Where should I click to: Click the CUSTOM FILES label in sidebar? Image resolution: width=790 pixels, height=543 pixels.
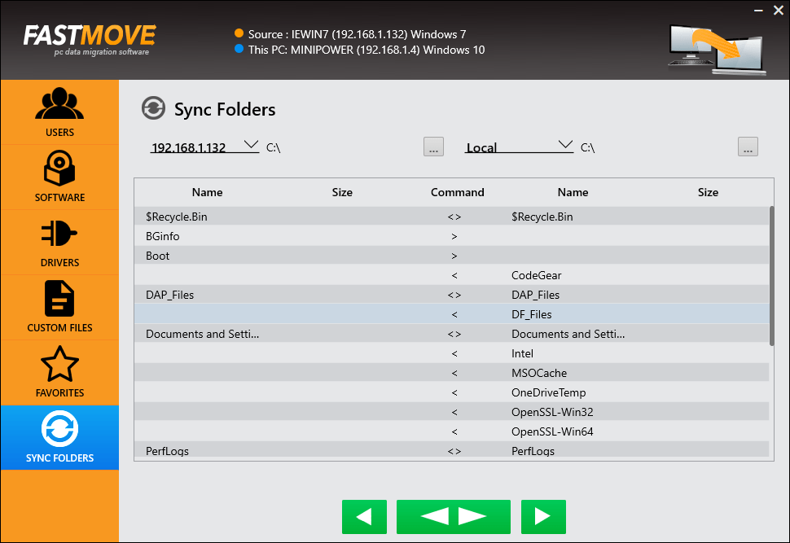[59, 328]
